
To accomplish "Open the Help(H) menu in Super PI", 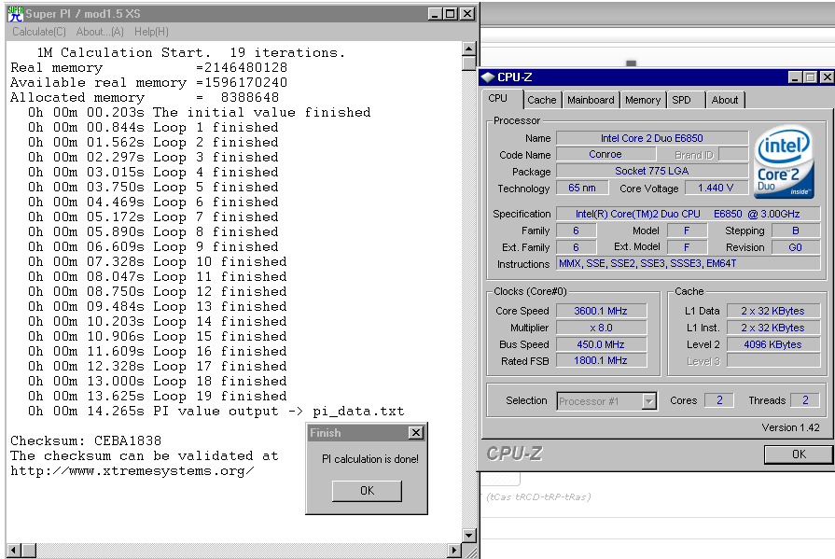I will pos(151,32).
